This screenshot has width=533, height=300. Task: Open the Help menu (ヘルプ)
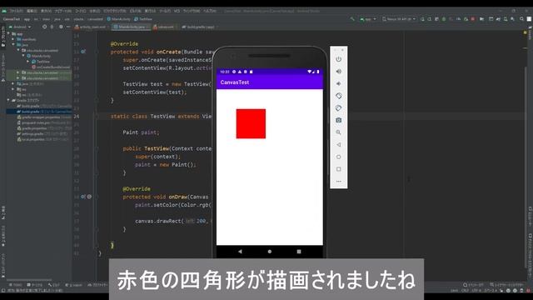210,11
